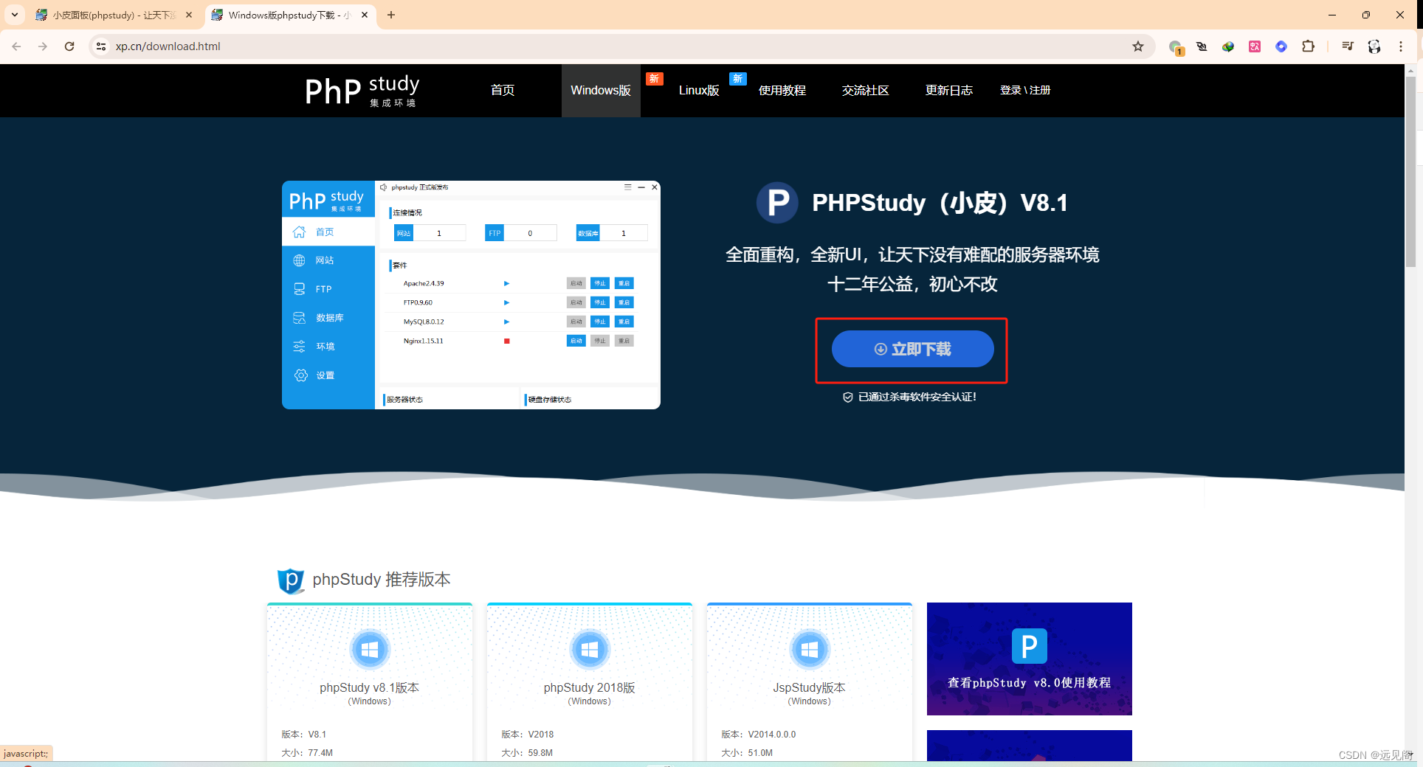Viewport: 1423px width, 767px height.
Task: Click the PHPStudy（小皮）V8.1 heading
Action: (x=940, y=203)
